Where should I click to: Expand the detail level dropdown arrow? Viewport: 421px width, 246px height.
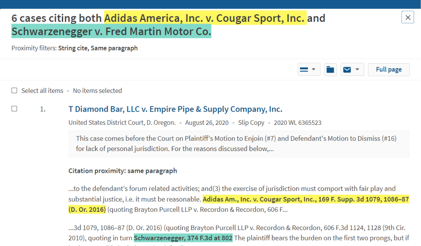tap(314, 70)
